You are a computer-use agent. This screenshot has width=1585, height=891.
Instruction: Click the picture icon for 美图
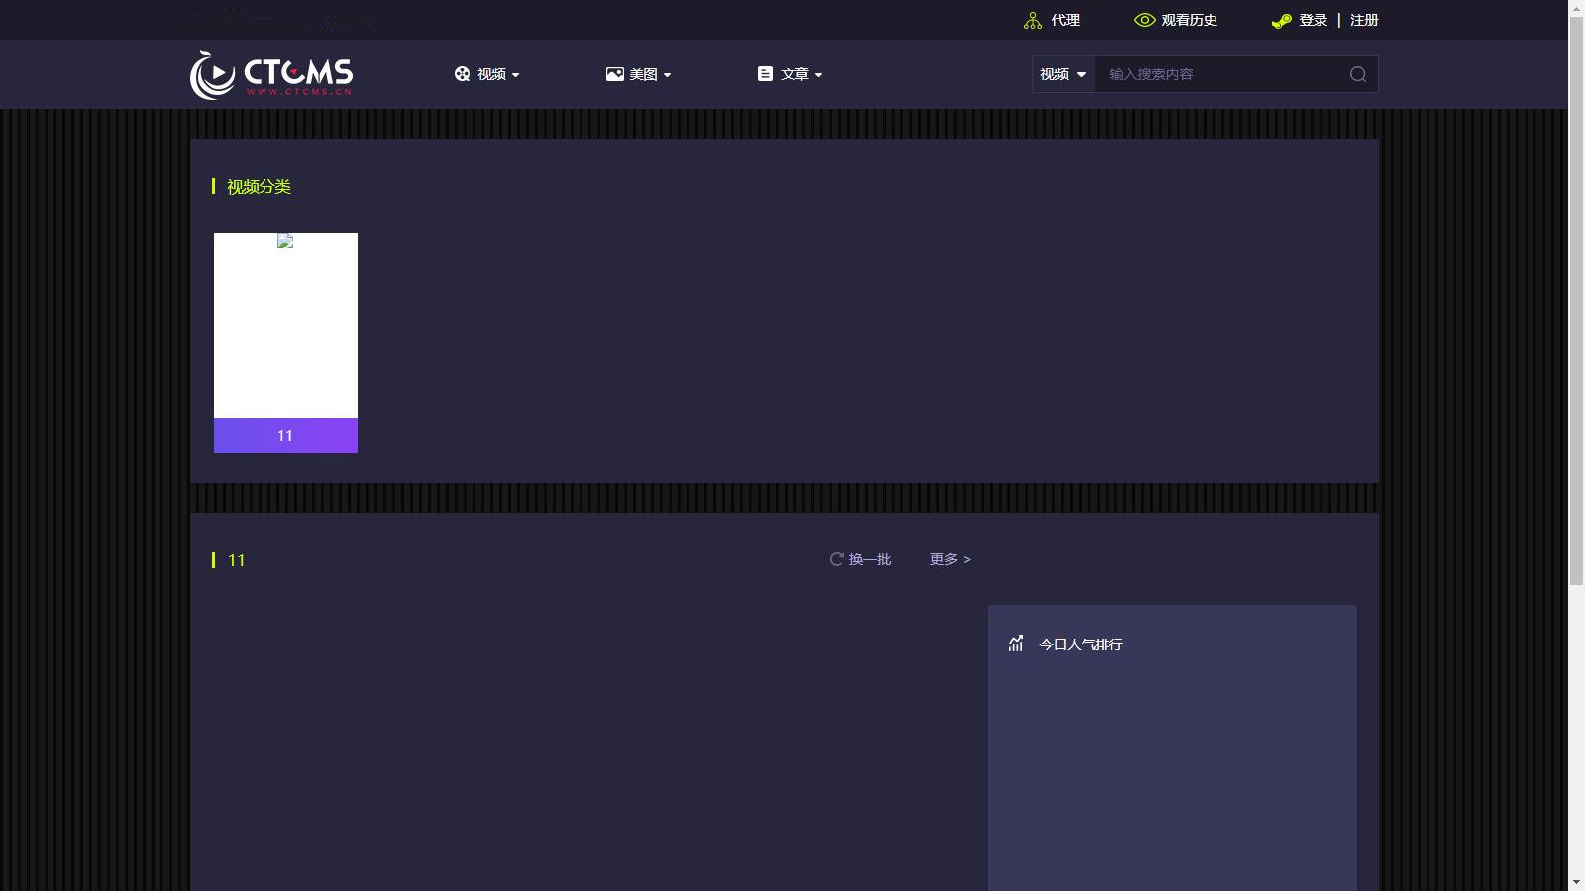click(615, 74)
